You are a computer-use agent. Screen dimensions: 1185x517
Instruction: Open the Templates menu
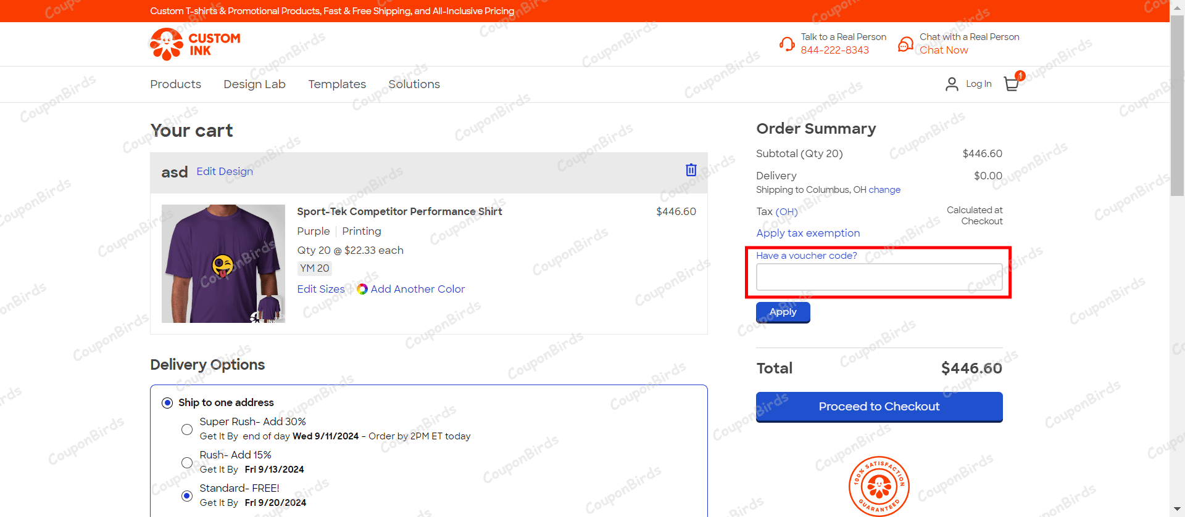pos(337,84)
